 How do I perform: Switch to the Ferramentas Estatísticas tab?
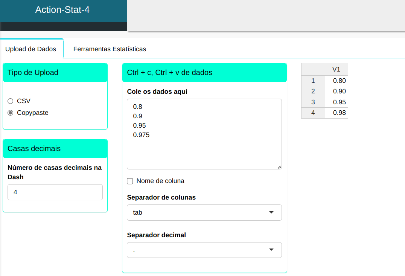[x=110, y=49]
